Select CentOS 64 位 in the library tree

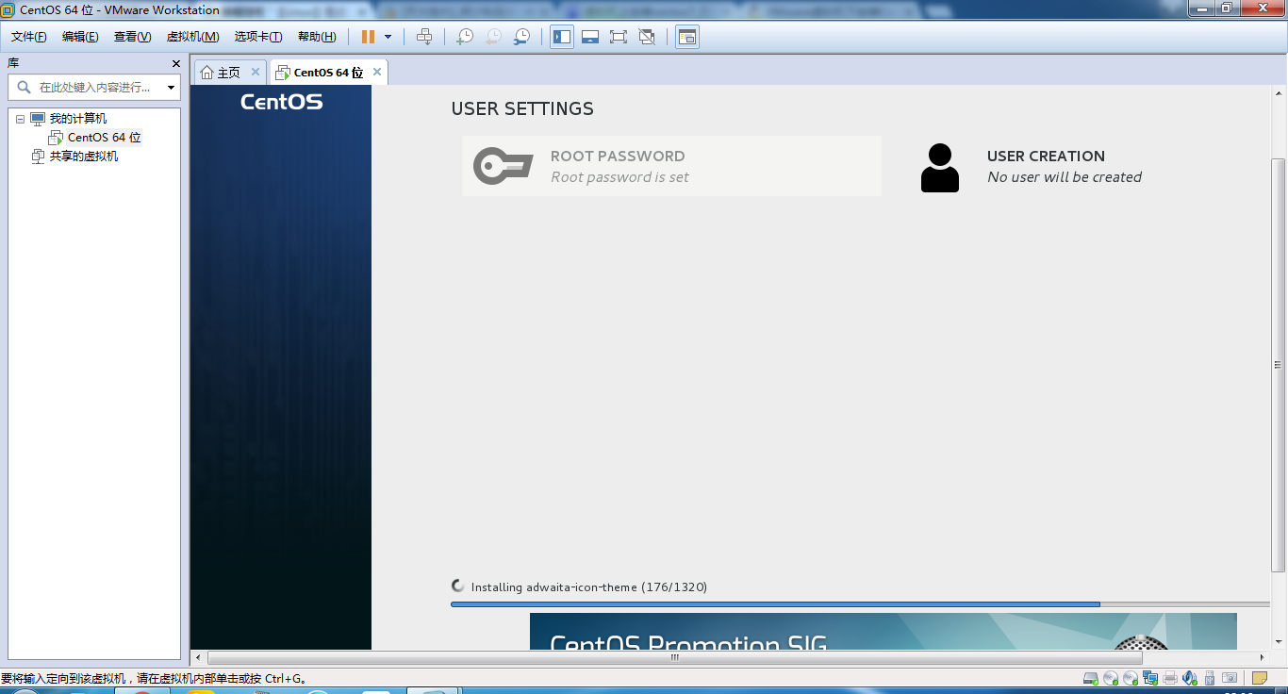104,138
